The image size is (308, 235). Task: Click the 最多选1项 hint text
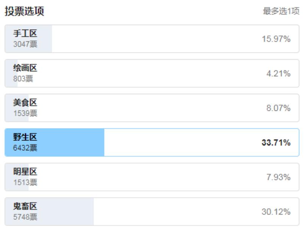[x=281, y=12]
